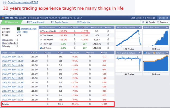
Task: Open the USD/JPY Buy 111.41 trade
Action: pos(13,57)
